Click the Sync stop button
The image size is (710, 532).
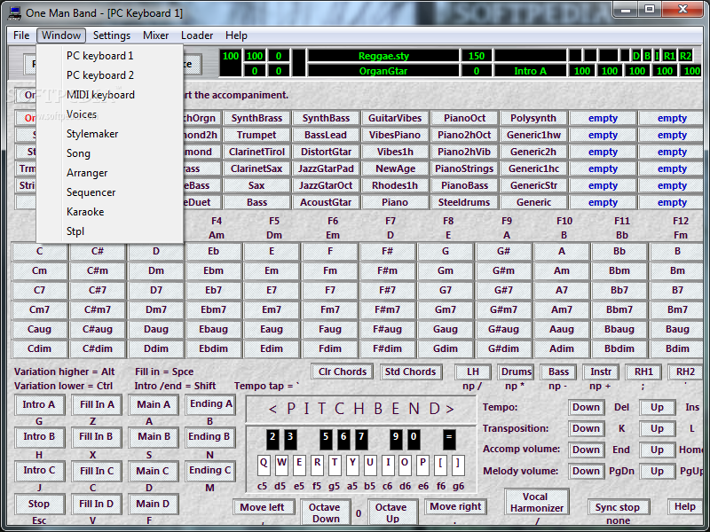coord(618,507)
